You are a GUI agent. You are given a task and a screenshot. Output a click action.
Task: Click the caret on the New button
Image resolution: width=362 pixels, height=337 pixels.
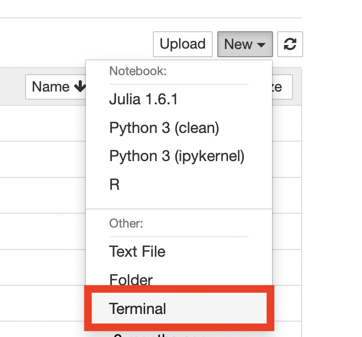pyautogui.click(x=262, y=45)
